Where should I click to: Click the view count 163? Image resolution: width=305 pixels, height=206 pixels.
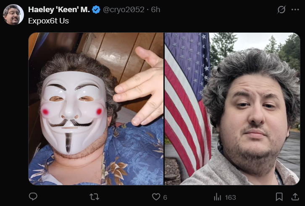click(x=231, y=197)
